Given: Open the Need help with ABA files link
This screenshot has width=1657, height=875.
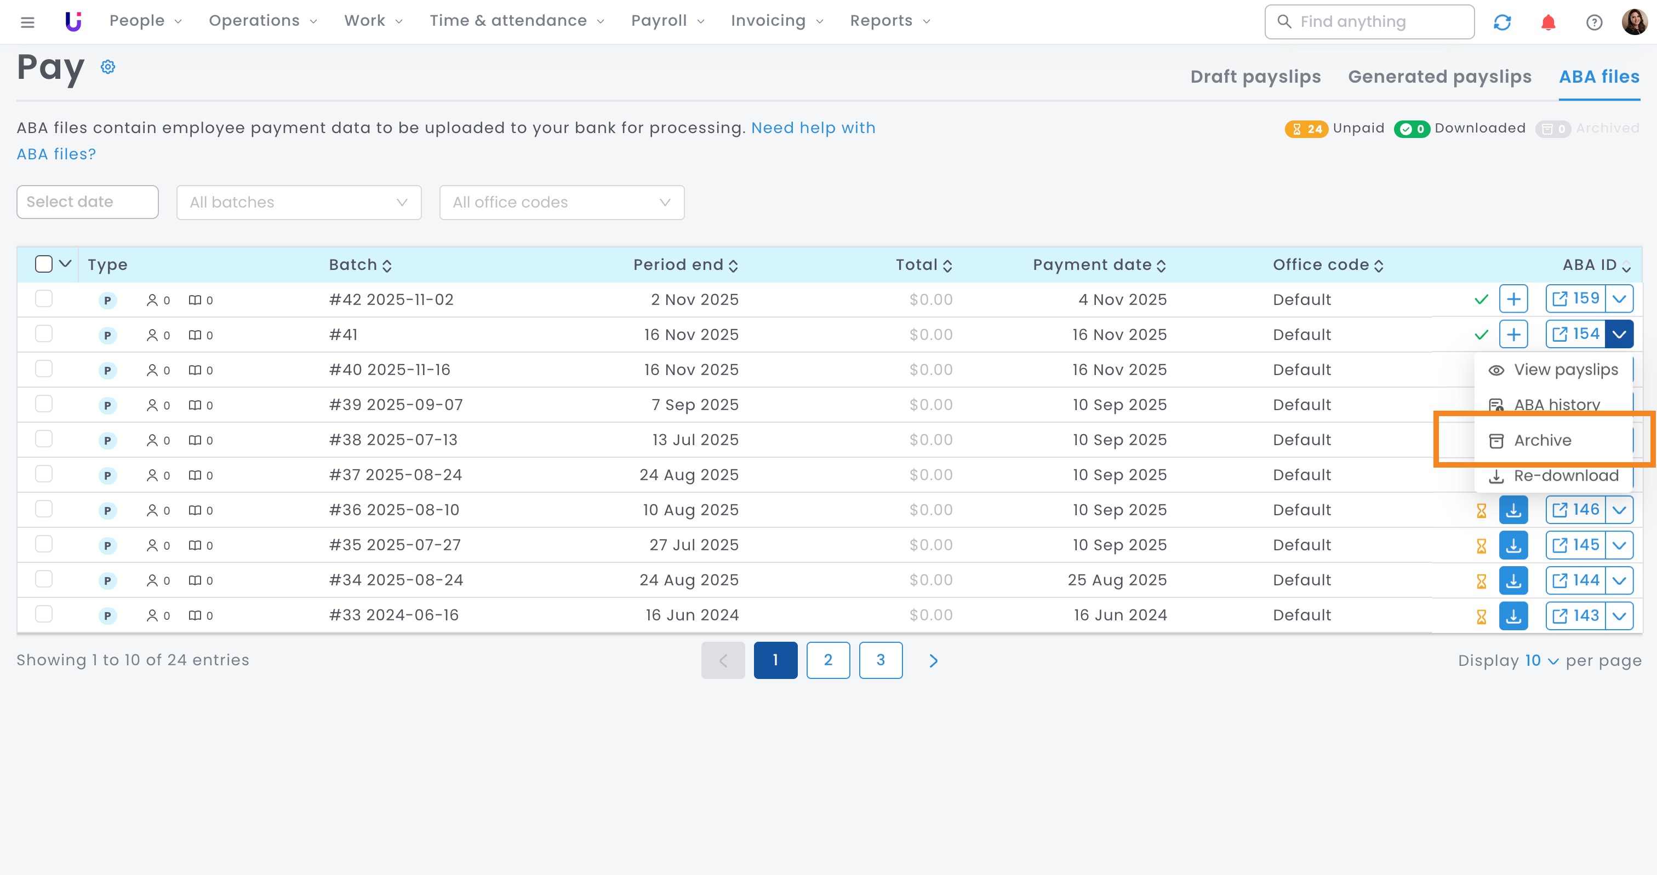Looking at the screenshot, I should pyautogui.click(x=813, y=128).
